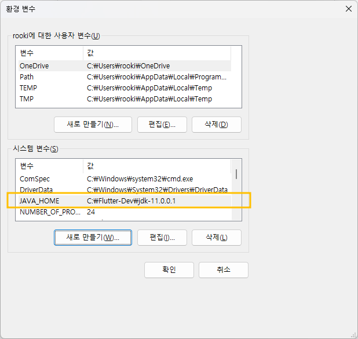Select the ComSpec system variable
The height and width of the screenshot is (339, 358).
tap(125, 178)
